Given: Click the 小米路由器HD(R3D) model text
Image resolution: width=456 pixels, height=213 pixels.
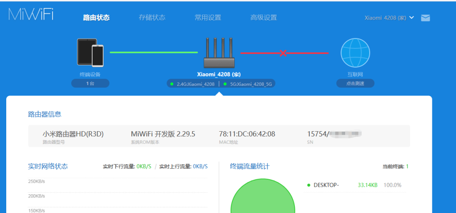Looking at the screenshot, I should point(73,134).
